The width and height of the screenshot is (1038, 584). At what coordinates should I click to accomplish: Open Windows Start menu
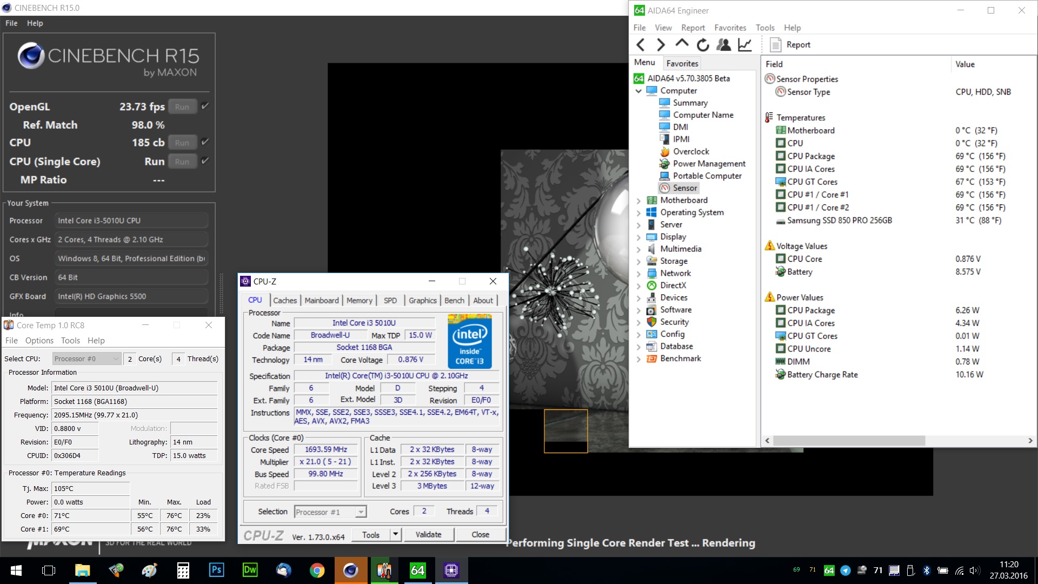(x=16, y=570)
